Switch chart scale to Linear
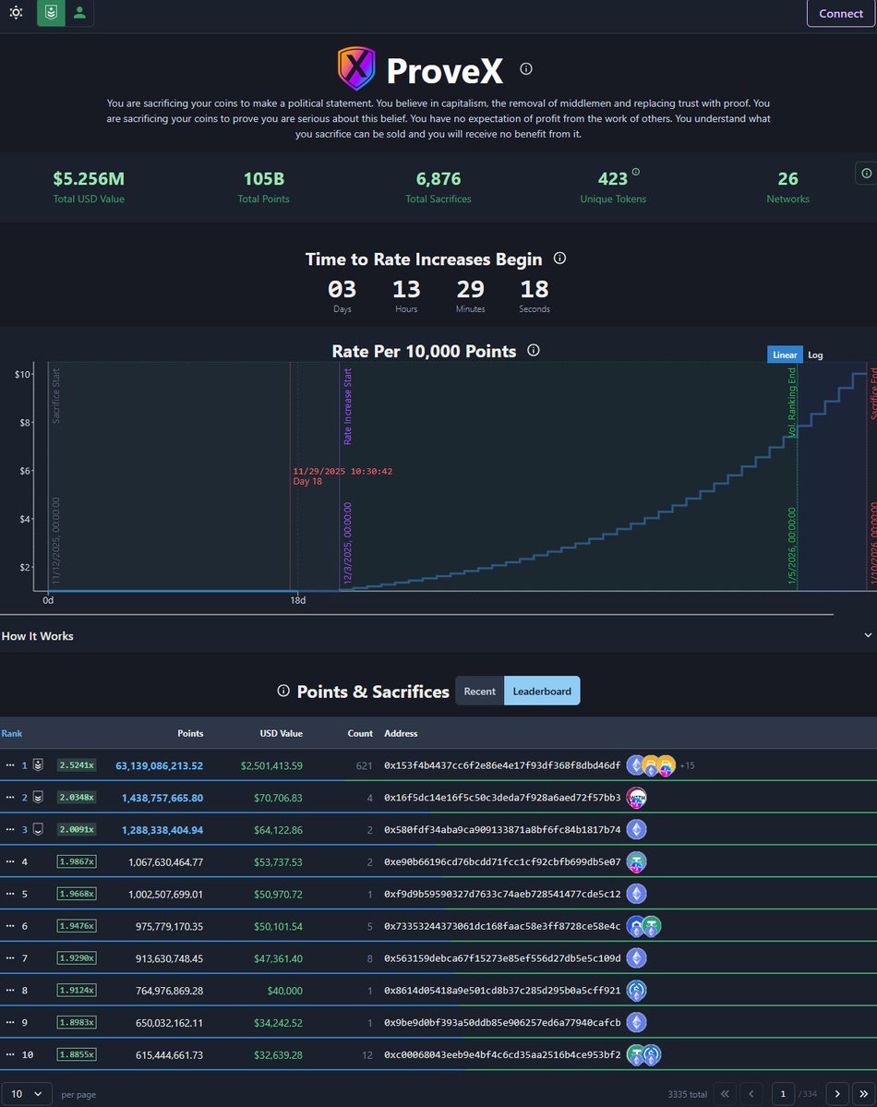The width and height of the screenshot is (877, 1107). tap(785, 355)
